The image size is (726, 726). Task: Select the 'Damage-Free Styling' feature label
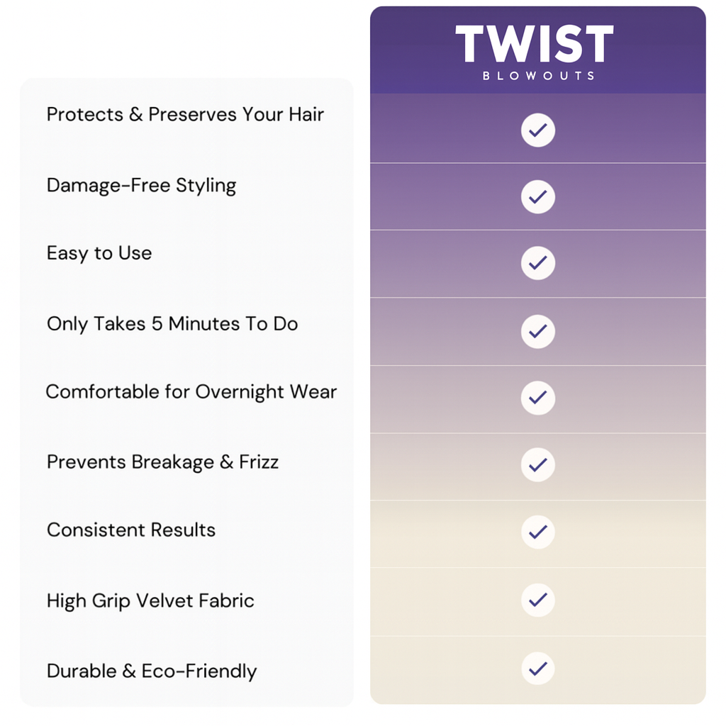[x=141, y=186]
